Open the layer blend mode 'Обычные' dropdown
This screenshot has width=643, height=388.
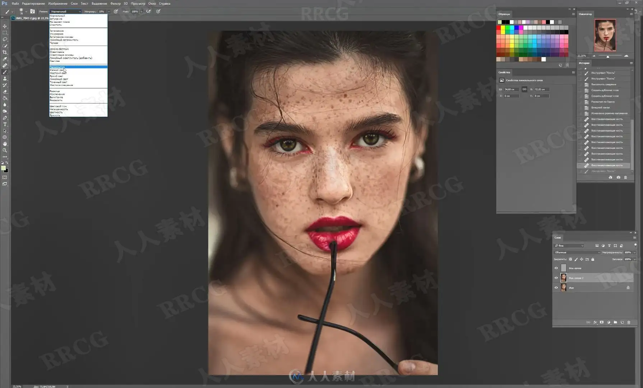577,253
